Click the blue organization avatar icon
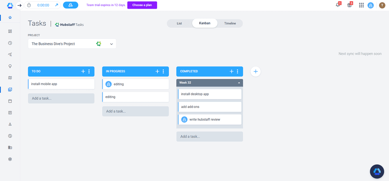389x181 pixels. click(371, 5)
